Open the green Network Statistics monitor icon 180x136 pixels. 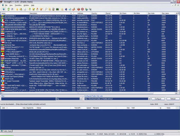pyautogui.click(x=57, y=9)
